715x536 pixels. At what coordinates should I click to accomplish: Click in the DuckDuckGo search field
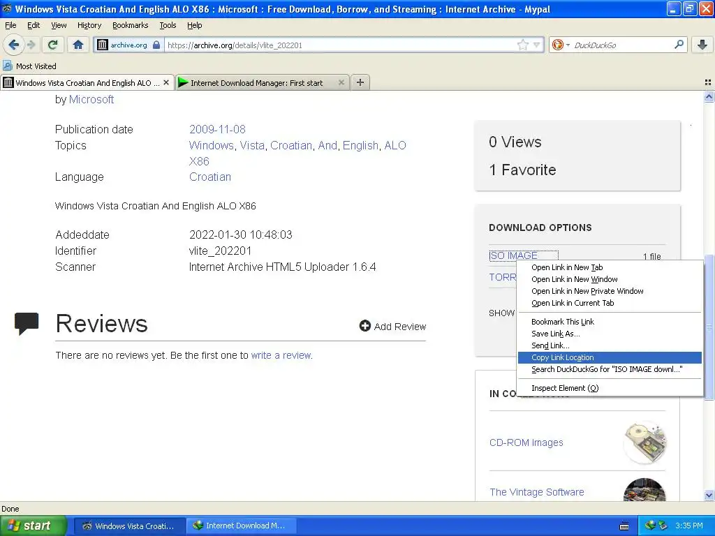coord(621,45)
